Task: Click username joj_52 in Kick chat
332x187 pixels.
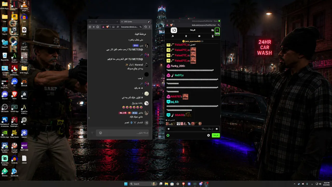Action: coord(175,102)
